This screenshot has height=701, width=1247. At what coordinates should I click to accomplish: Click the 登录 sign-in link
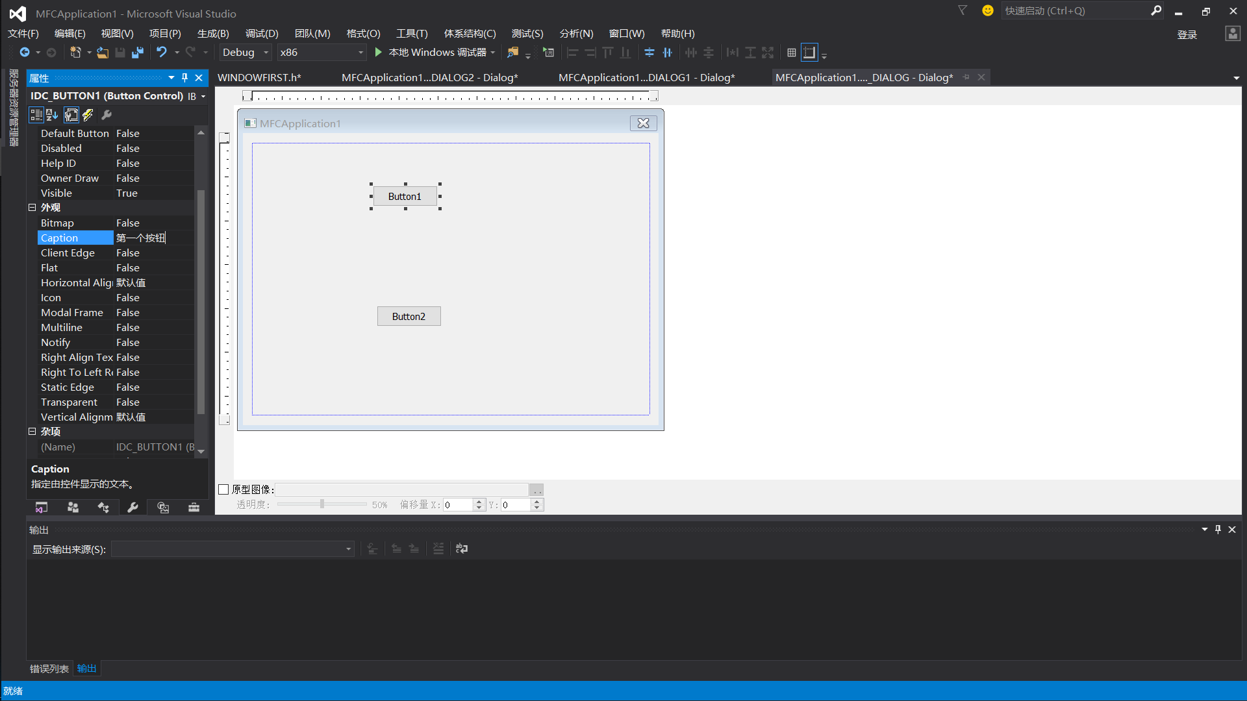(x=1187, y=34)
